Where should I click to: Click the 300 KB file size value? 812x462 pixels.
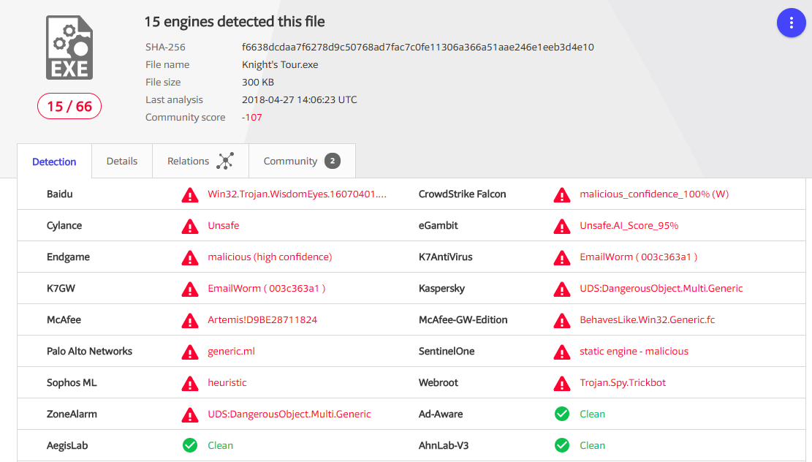(258, 83)
